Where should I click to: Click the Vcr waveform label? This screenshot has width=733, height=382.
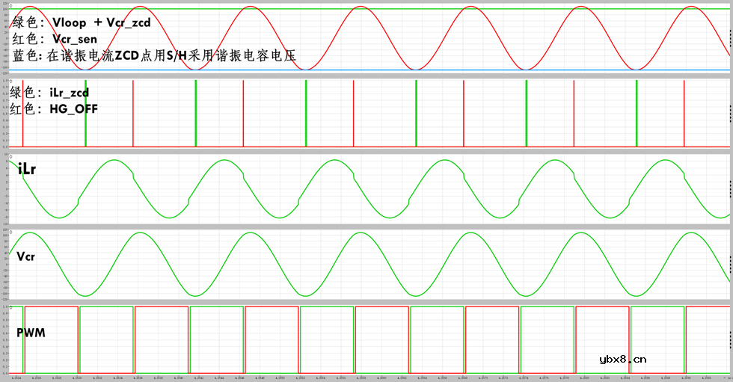pyautogui.click(x=27, y=256)
